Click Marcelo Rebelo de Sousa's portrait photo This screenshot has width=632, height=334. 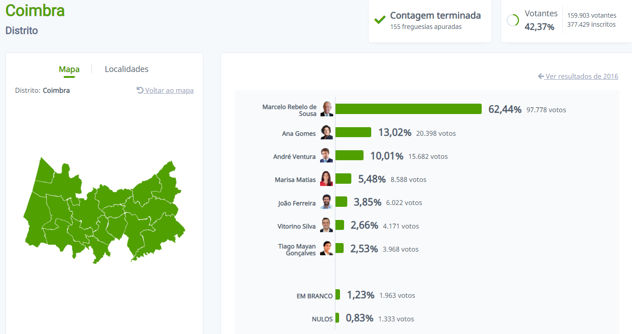click(326, 109)
